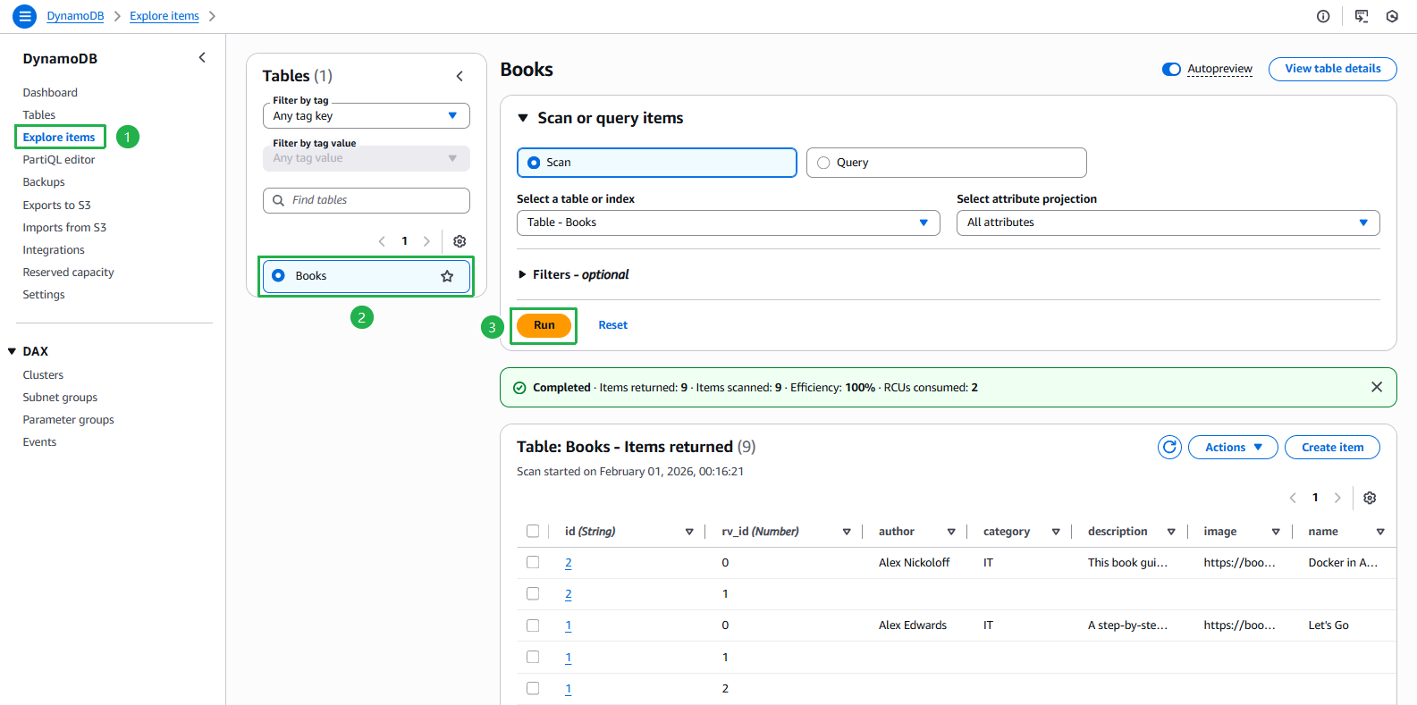1417x705 pixels.
Task: Open id (String) column sort menu
Action: [689, 532]
